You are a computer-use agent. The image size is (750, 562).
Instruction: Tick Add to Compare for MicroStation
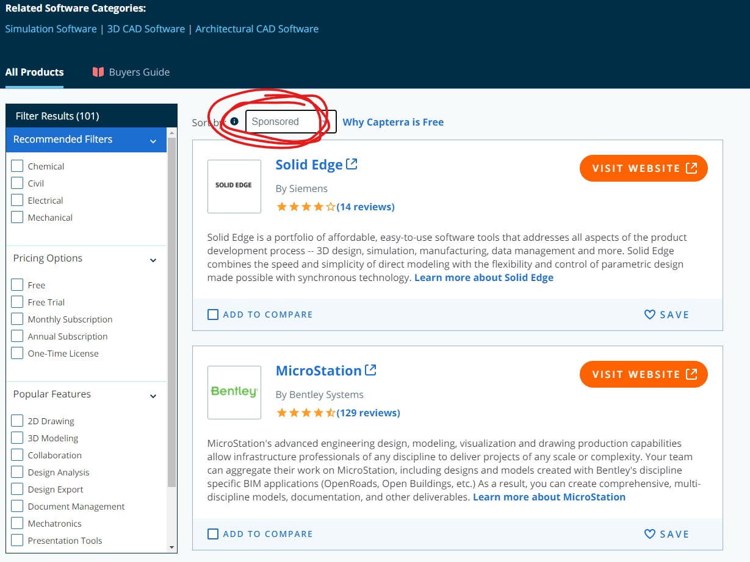click(213, 534)
